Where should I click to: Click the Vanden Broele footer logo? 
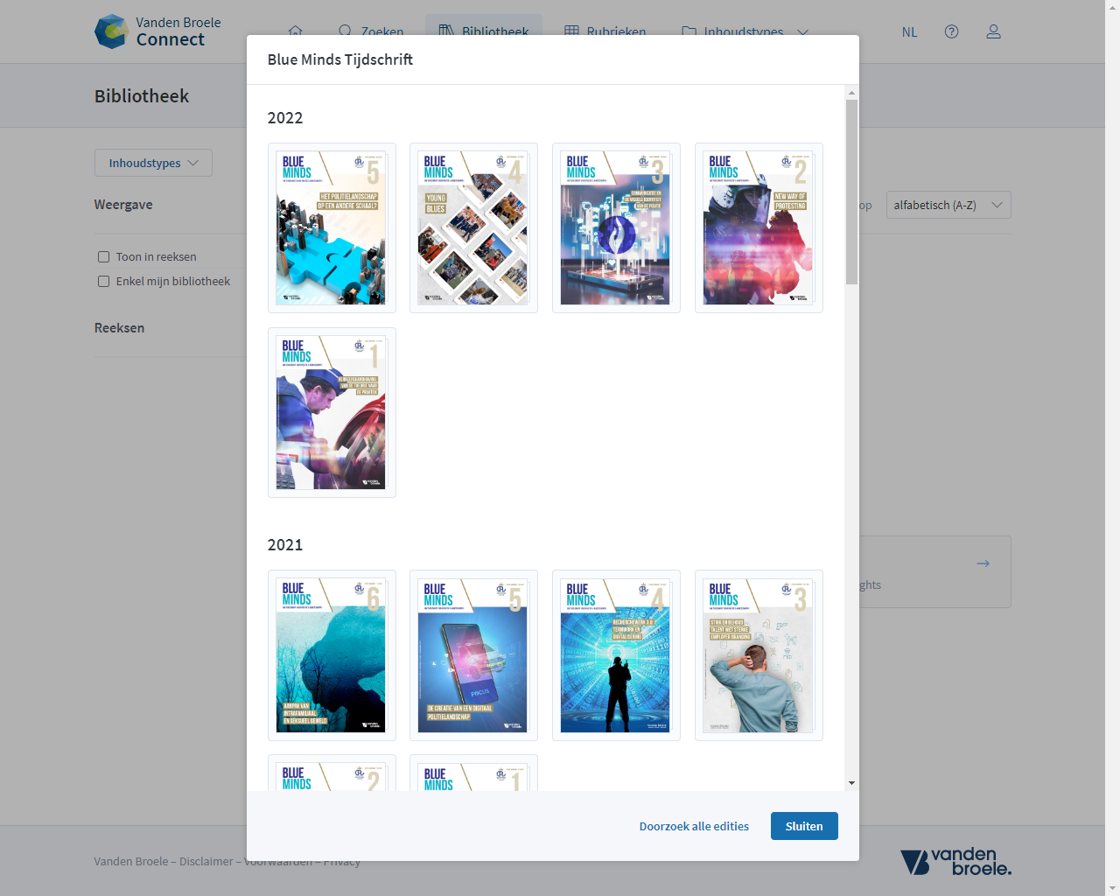[955, 862]
